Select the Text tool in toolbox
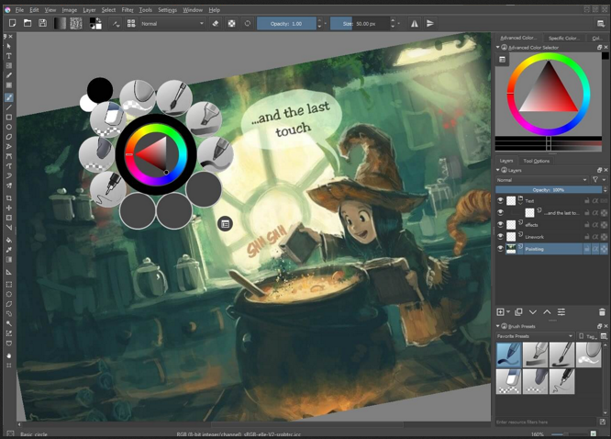Viewport: 611px width, 439px height. [x=9, y=56]
